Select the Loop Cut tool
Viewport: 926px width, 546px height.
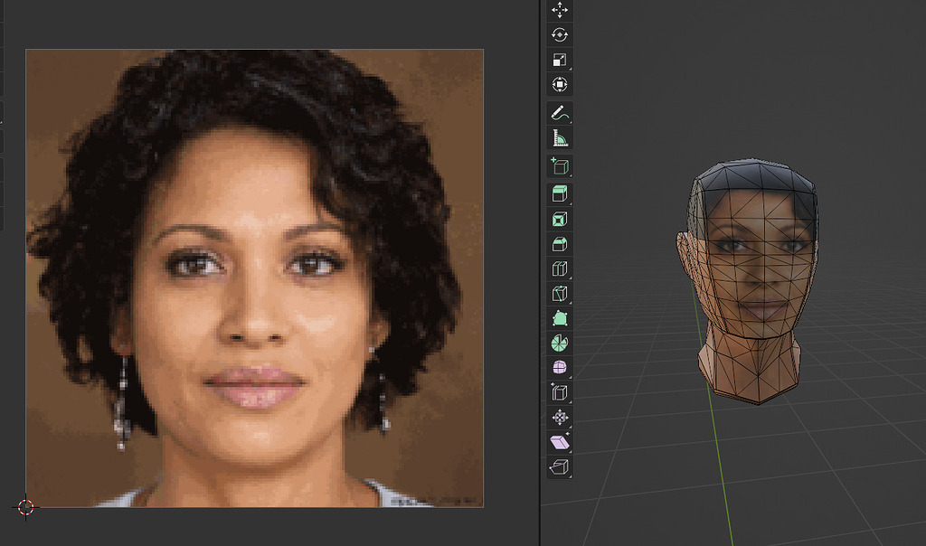pos(560,268)
